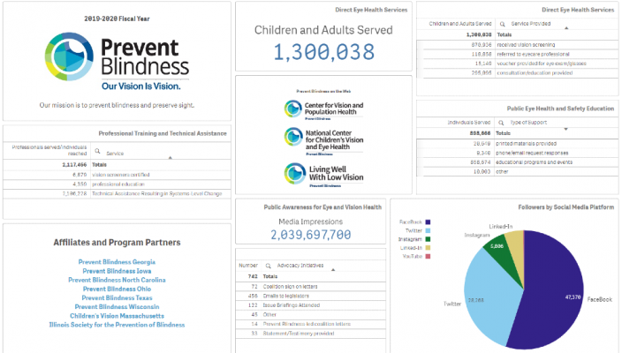622x353 pixels.
Task: Select the 'Emails to legislators' row
Action: tap(311, 296)
